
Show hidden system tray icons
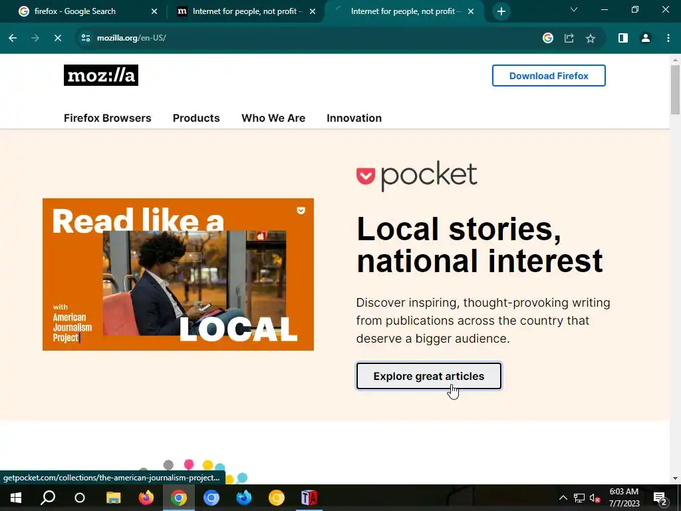point(563,498)
